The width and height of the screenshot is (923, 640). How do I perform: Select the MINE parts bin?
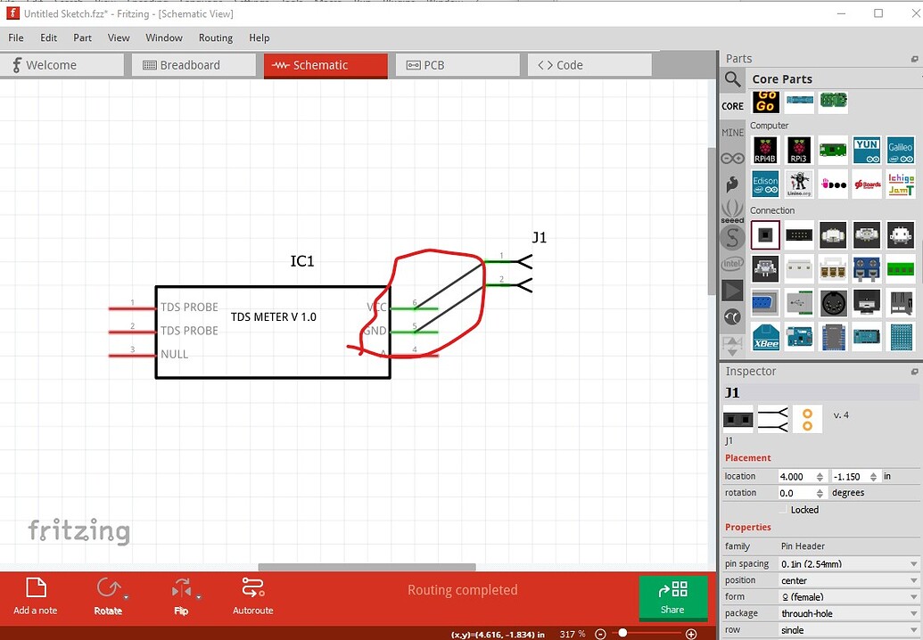(x=732, y=133)
